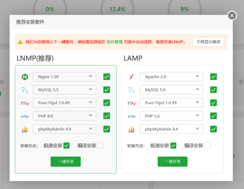Toggle 极速安装 checkbox in LAMP panel
The width and height of the screenshot is (244, 189).
tap(173, 146)
